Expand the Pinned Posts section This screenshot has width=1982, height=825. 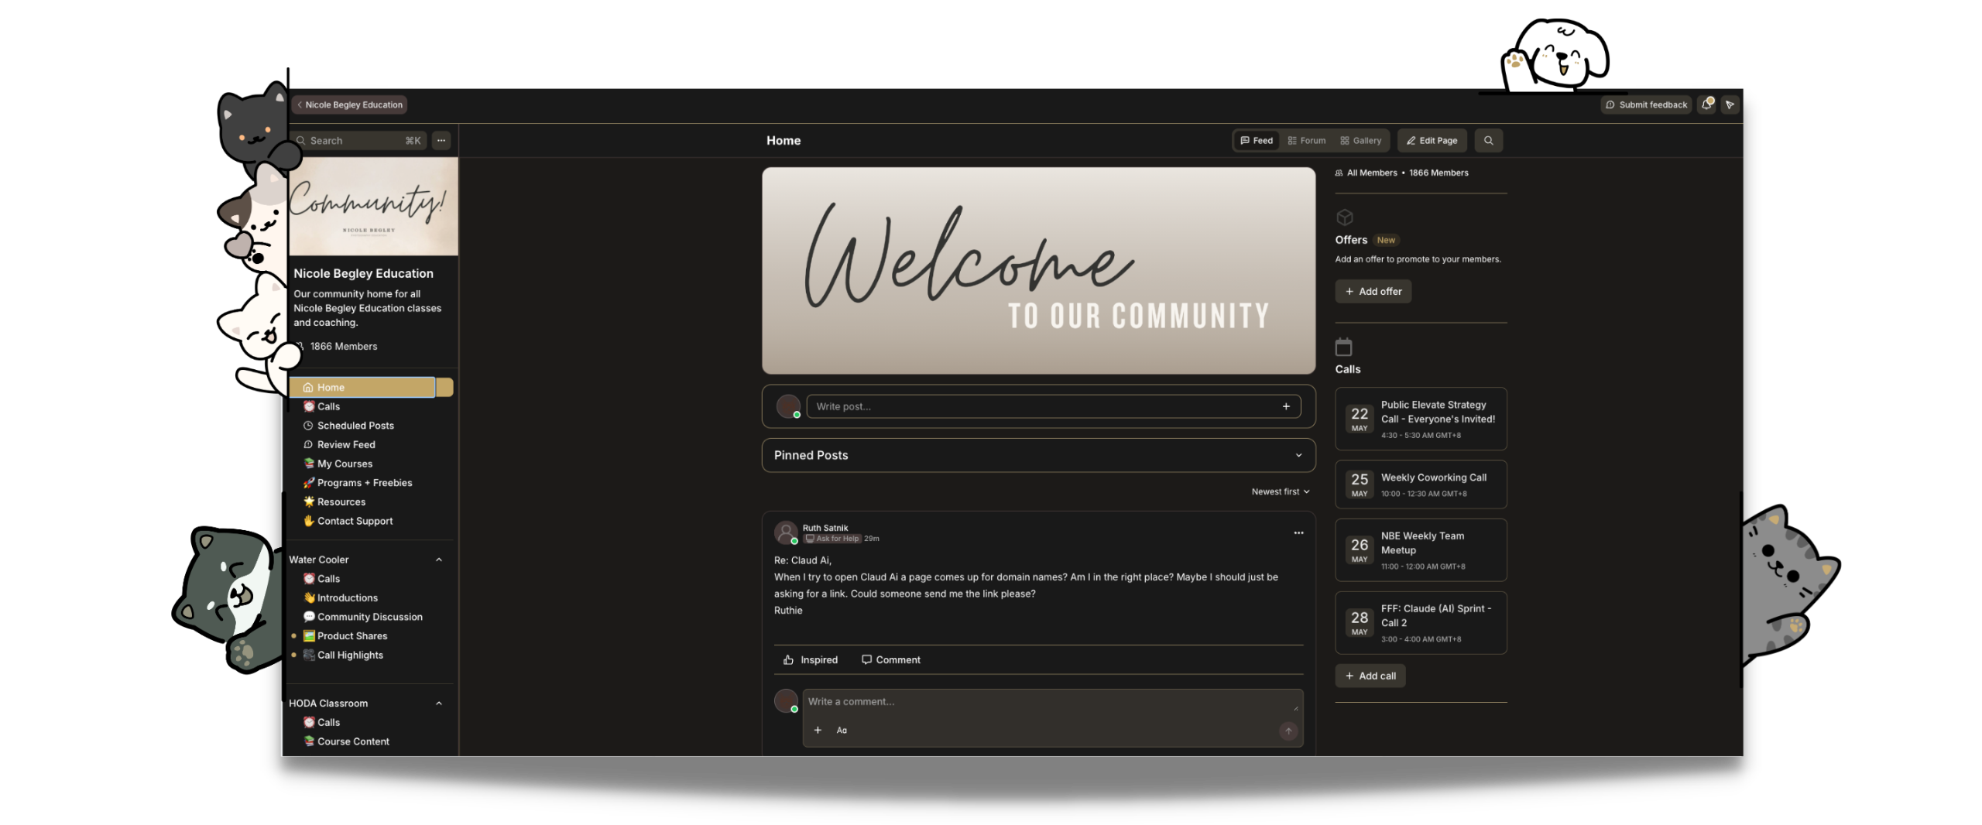click(x=1038, y=456)
